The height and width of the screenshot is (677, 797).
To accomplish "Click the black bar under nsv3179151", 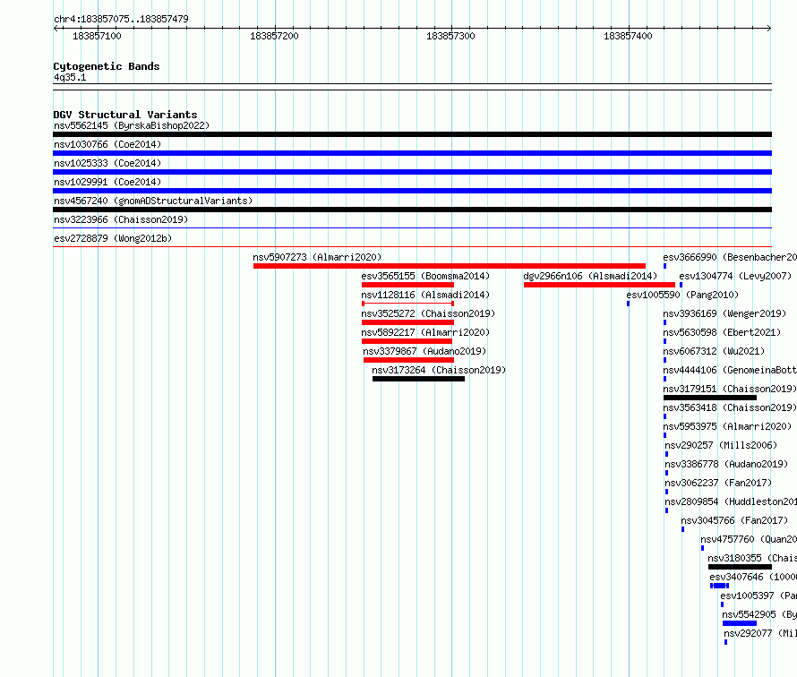I will point(709,398).
